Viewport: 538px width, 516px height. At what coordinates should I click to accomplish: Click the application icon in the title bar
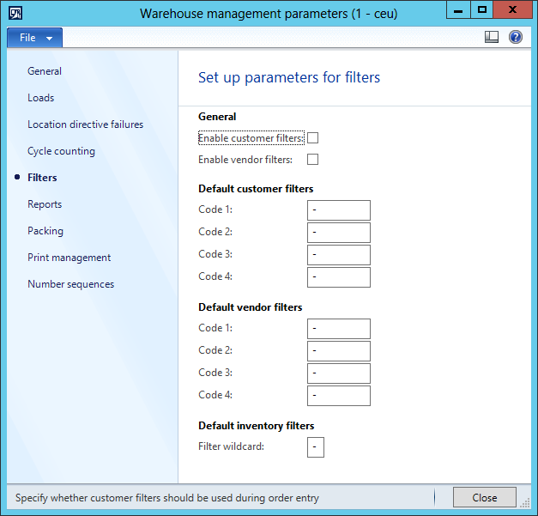click(15, 13)
